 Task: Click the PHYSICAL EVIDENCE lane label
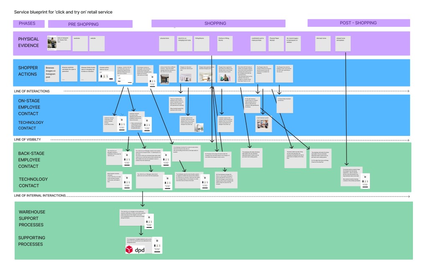28,42
